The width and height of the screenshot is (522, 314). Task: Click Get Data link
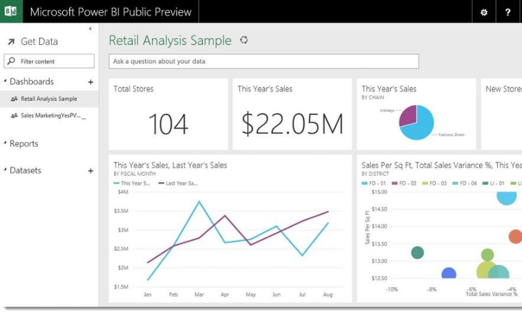coord(39,42)
